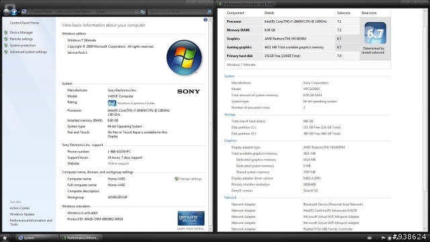
Task: Click the SONY manufacturer logo
Action: [188, 91]
